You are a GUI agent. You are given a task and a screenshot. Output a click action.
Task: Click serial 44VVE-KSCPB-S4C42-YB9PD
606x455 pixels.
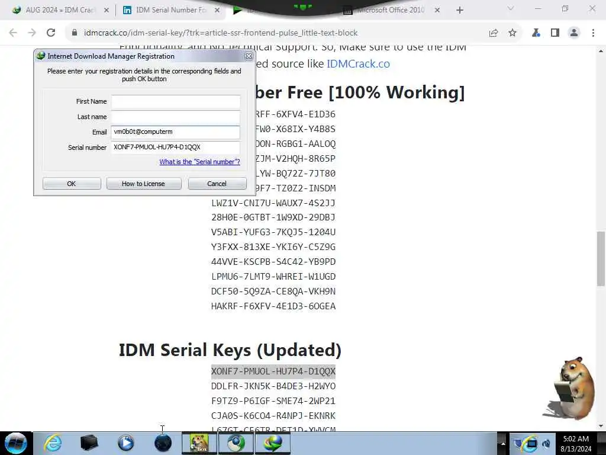pos(273,262)
